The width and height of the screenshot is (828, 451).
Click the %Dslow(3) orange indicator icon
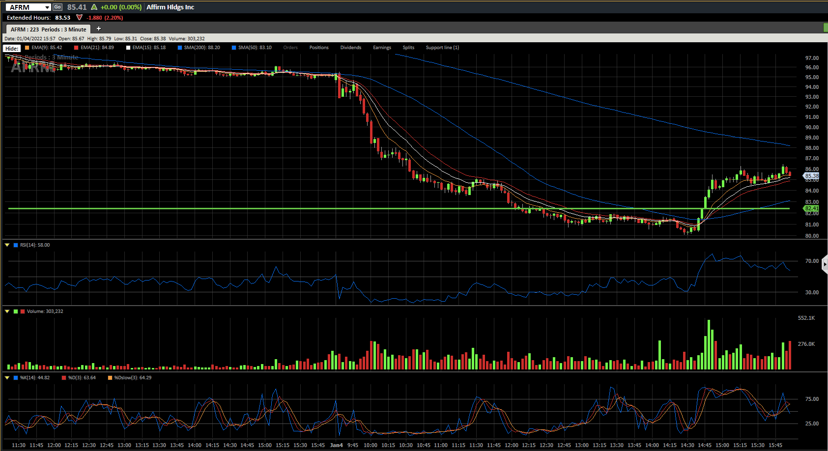[x=110, y=378]
